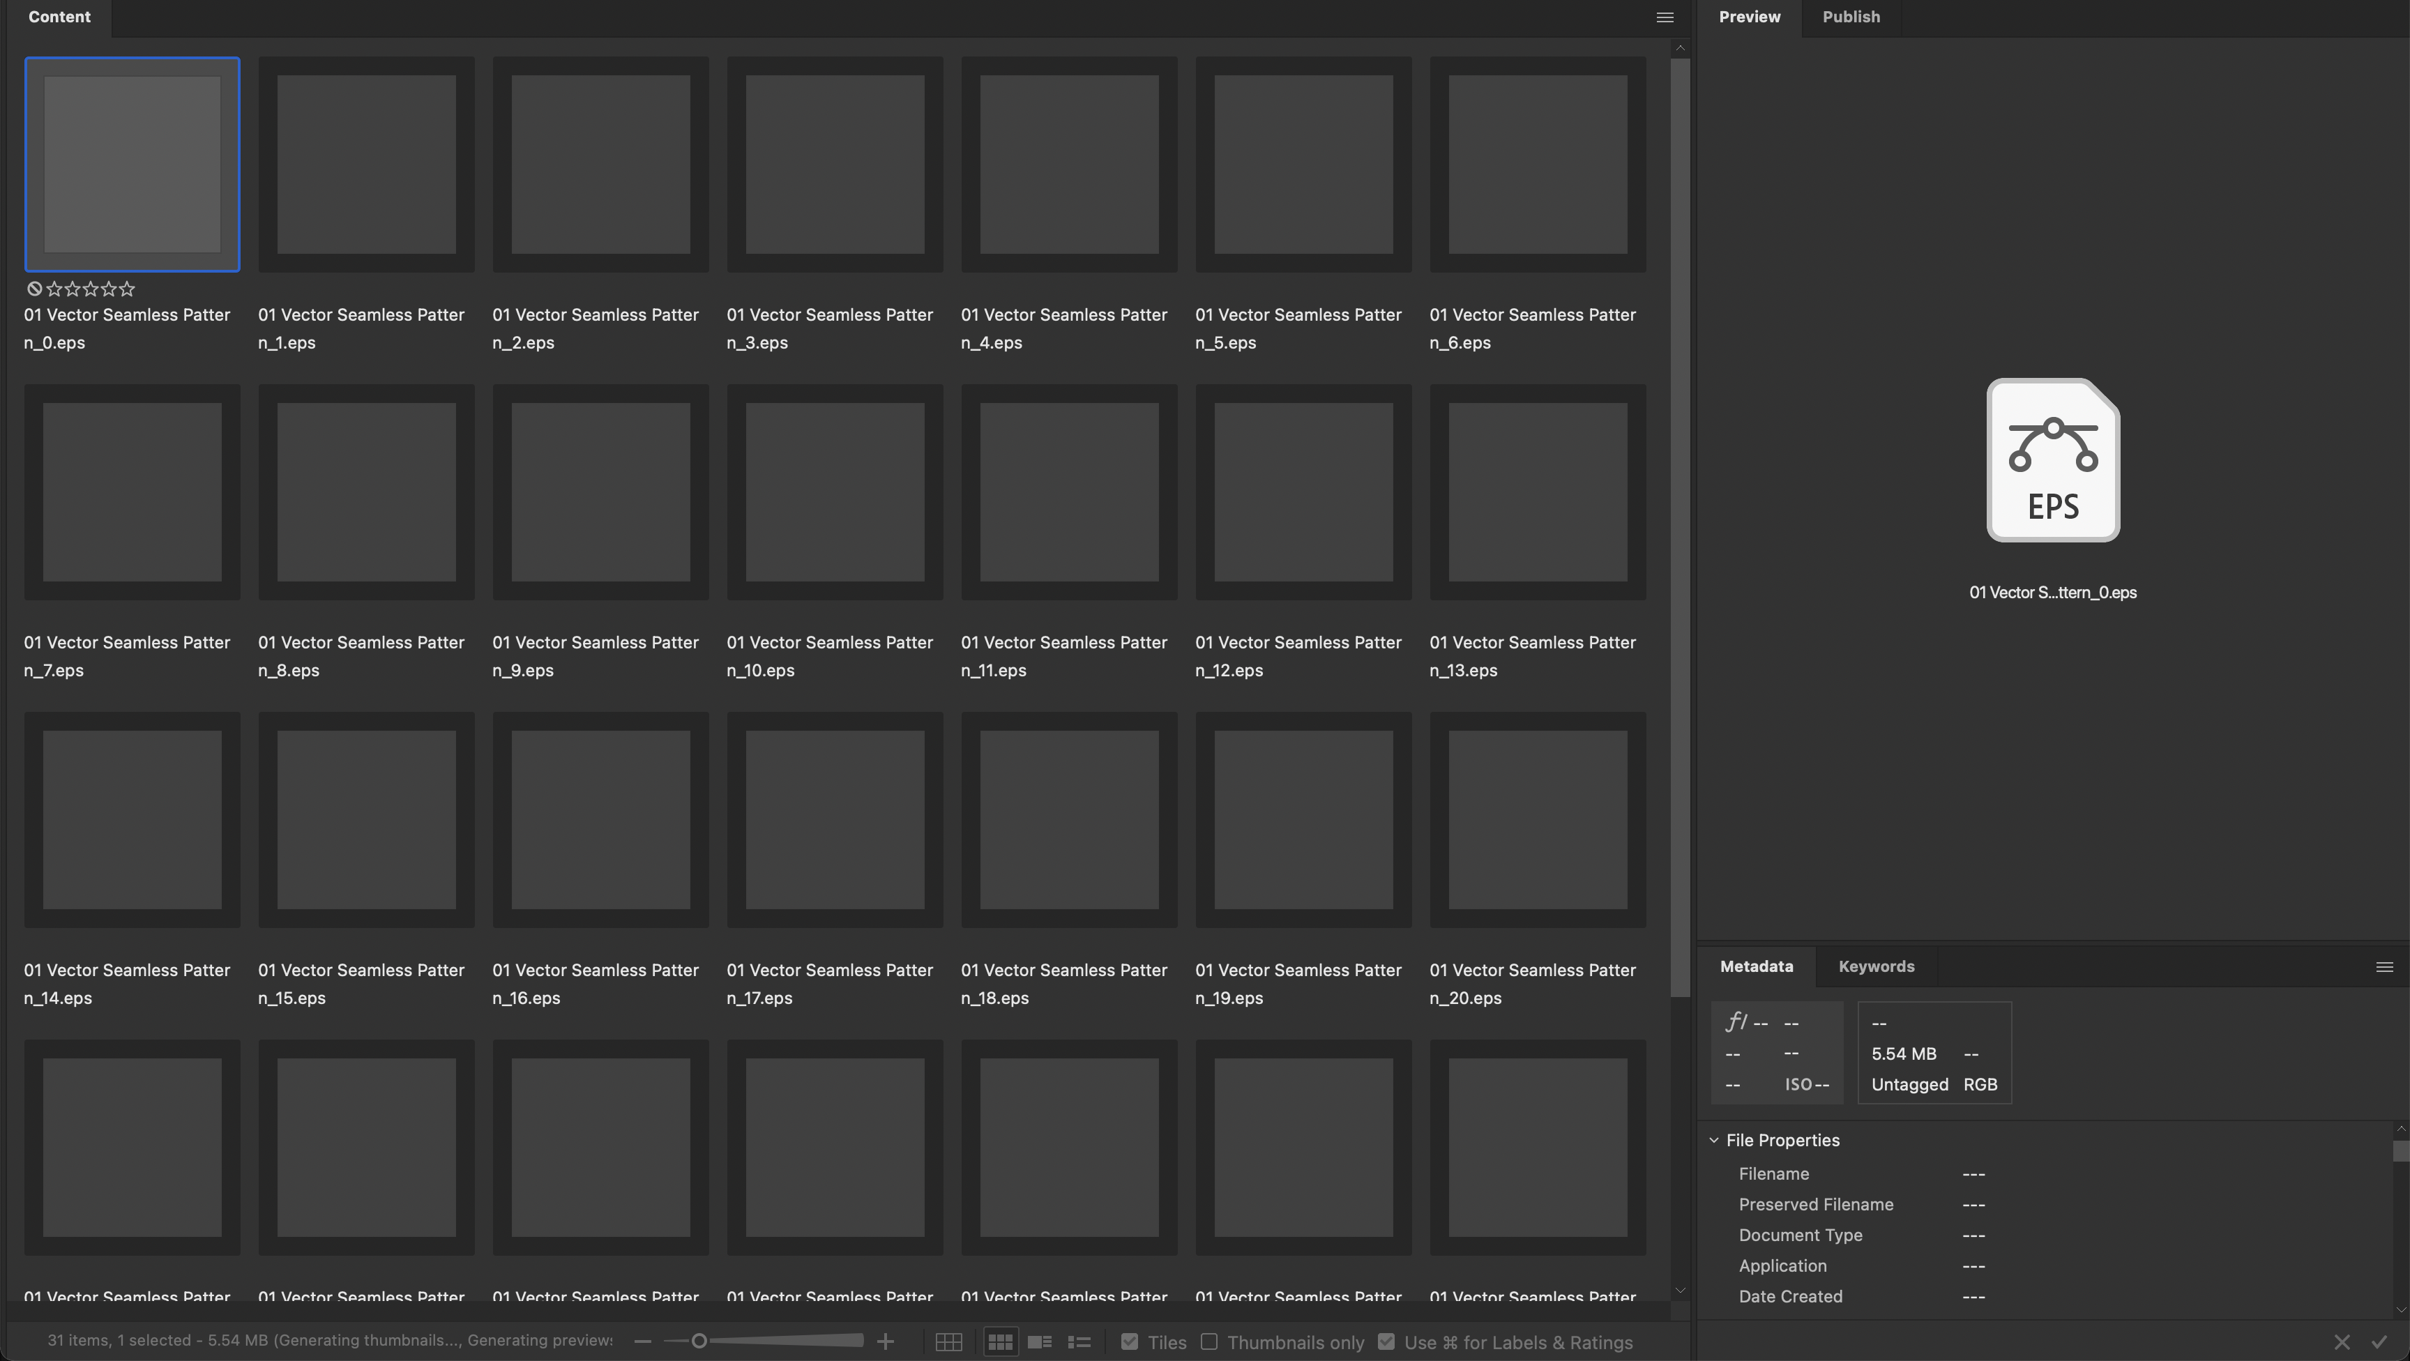Screen dimensions: 2410x1361
Task: Click the lock thumbnail grid icon
Action: click(948, 1342)
